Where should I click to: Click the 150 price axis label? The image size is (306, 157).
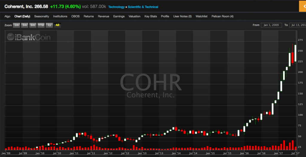300,94
